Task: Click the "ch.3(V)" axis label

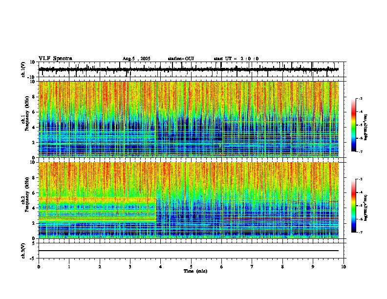Action: pyautogui.click(x=23, y=251)
